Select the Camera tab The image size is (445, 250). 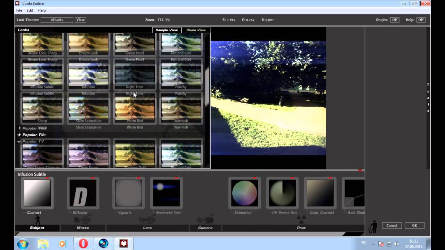pyautogui.click(x=205, y=228)
